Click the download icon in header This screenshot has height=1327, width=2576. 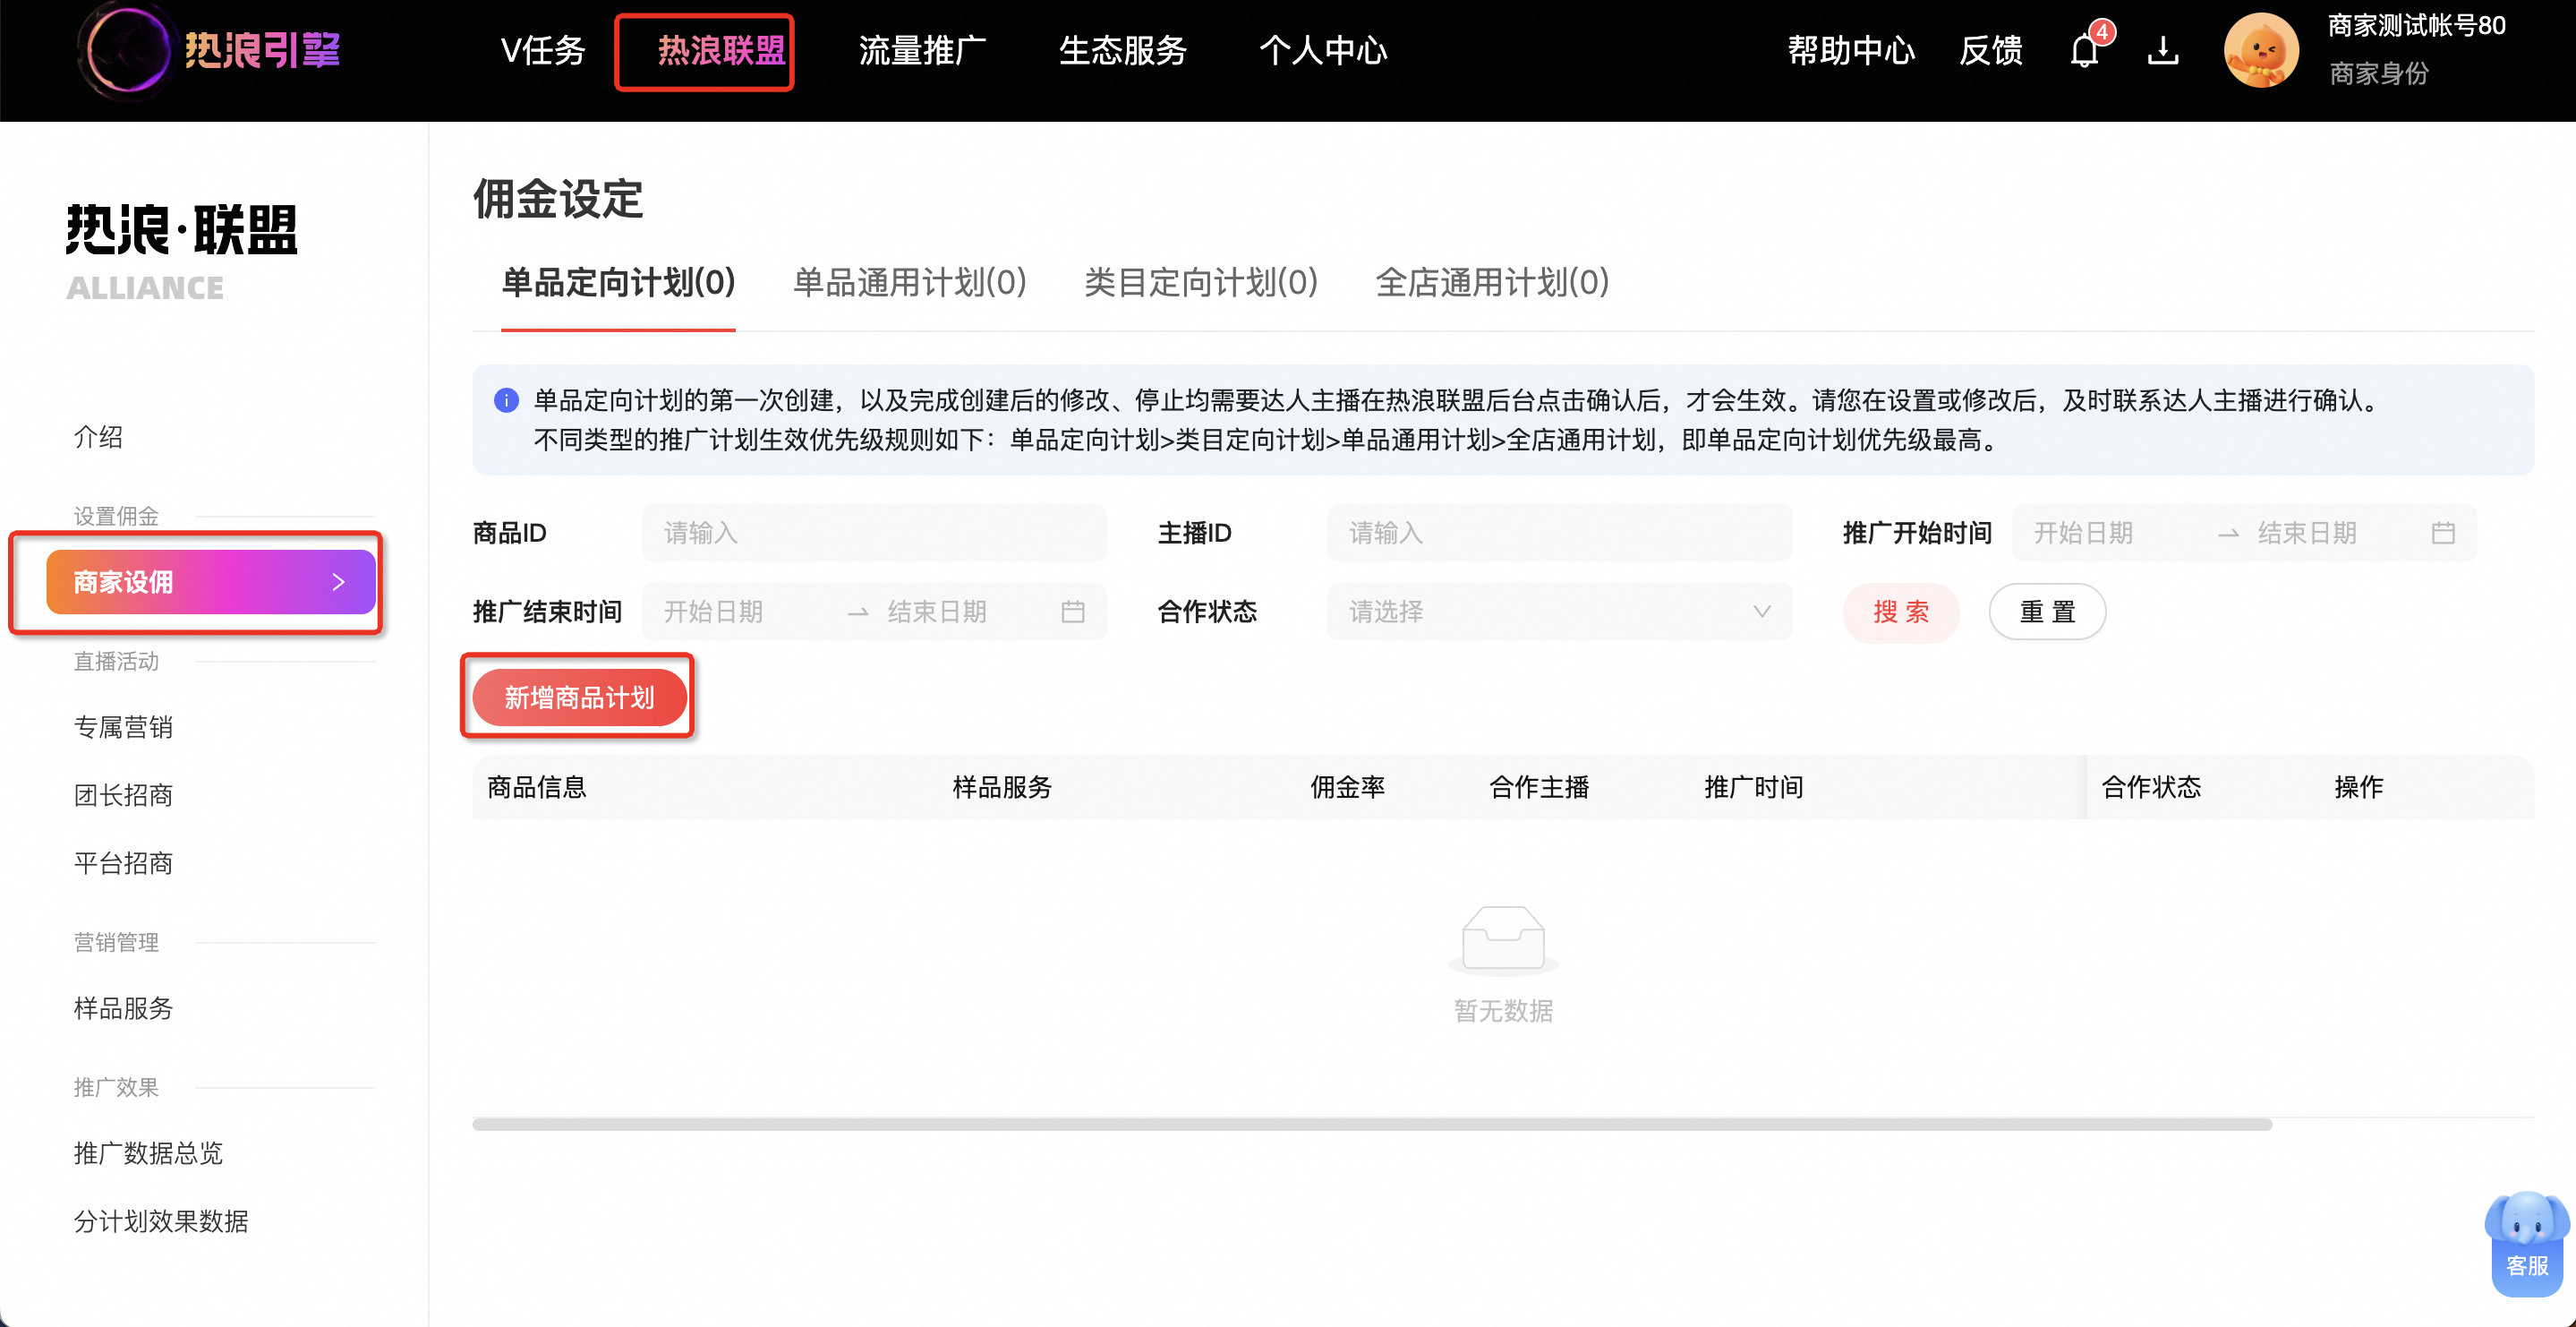2163,50
